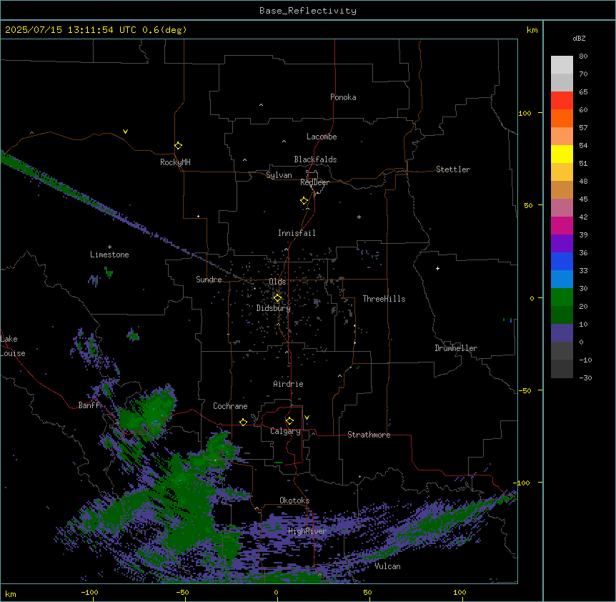Click the Ponoka city label
This screenshot has width=616, height=602.
tap(343, 97)
